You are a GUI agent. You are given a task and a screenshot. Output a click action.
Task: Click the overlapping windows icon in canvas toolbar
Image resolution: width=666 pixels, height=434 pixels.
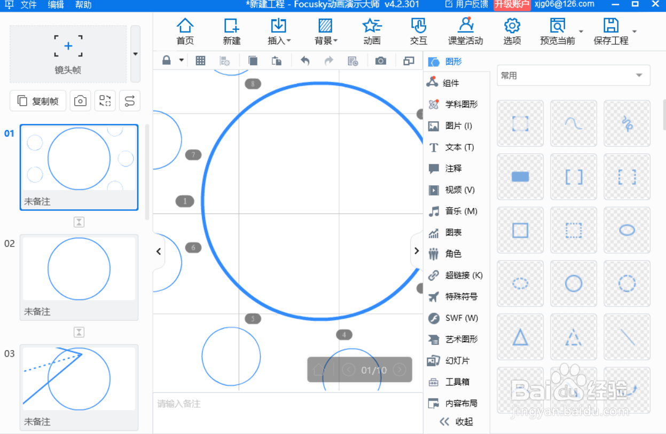click(409, 61)
